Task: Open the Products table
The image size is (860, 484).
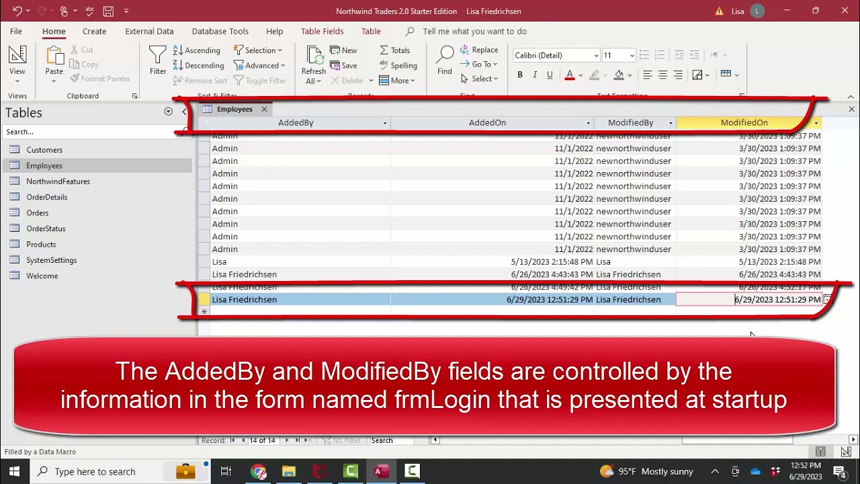Action: coord(41,244)
